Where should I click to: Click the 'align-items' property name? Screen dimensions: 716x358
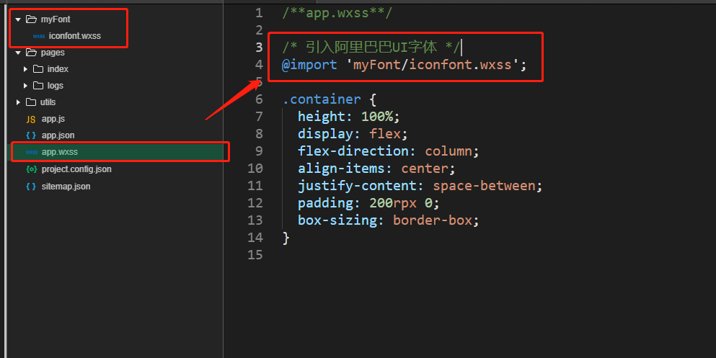[x=341, y=169]
